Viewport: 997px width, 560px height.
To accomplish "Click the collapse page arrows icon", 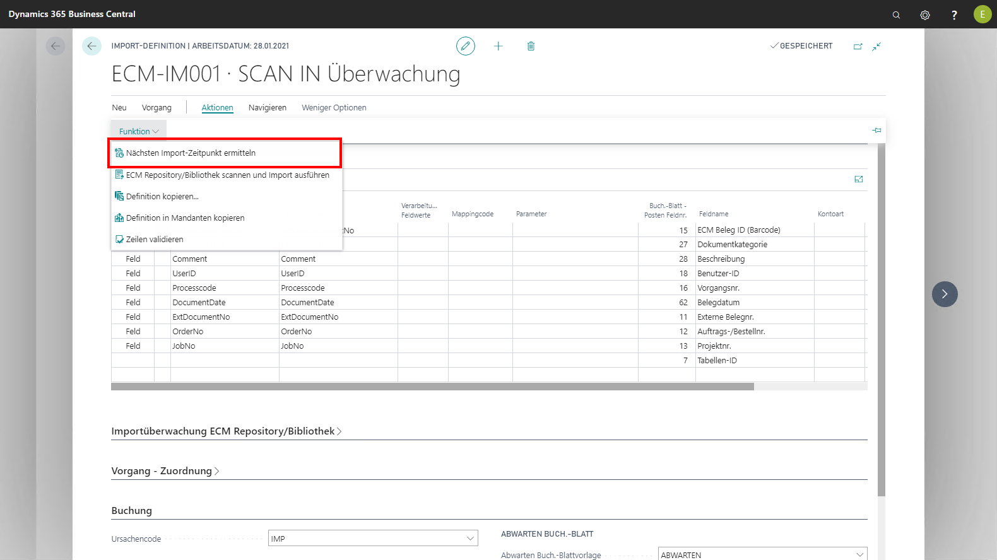I will (x=876, y=46).
